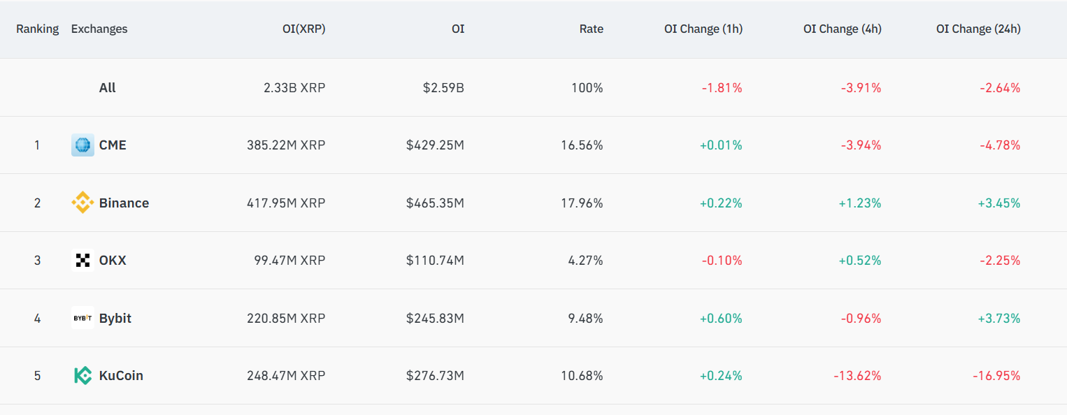Click the -3.91% 4h change value
This screenshot has height=415, width=1067.
(861, 88)
